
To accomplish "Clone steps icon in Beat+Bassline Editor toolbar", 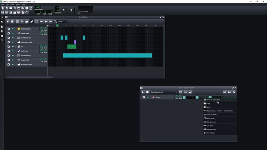I will (x=234, y=92).
